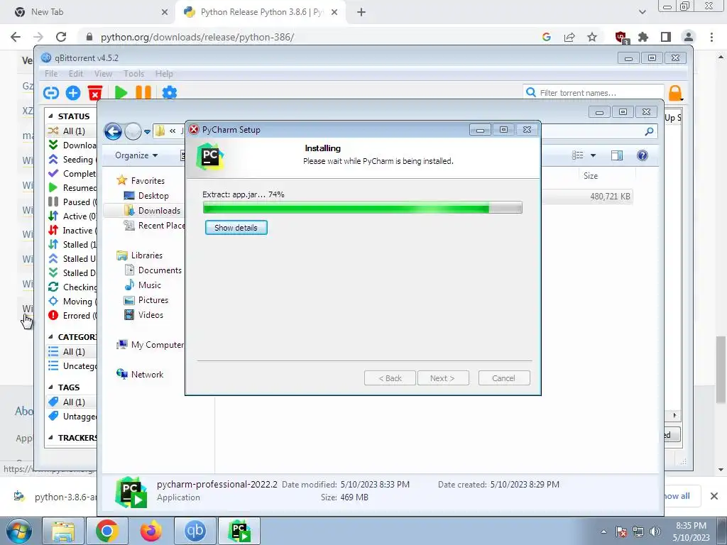Open Windows Start menu orb
Image resolution: width=727 pixels, height=545 pixels.
coord(18,531)
